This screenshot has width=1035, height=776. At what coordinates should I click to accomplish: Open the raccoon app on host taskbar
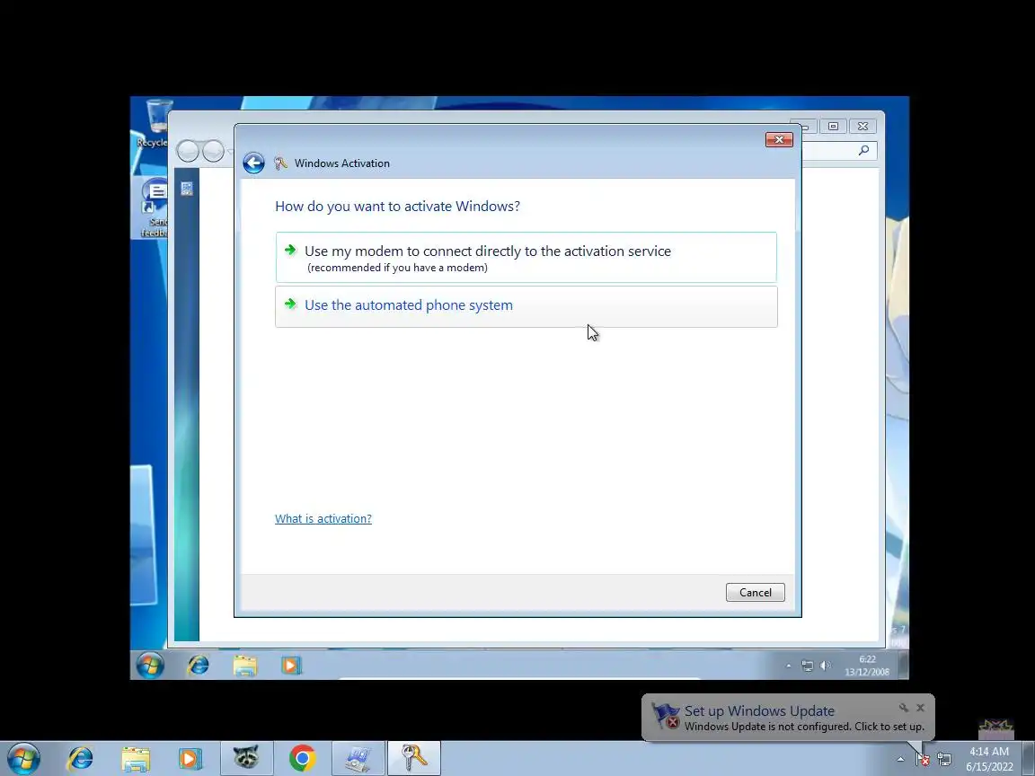pyautogui.click(x=245, y=757)
